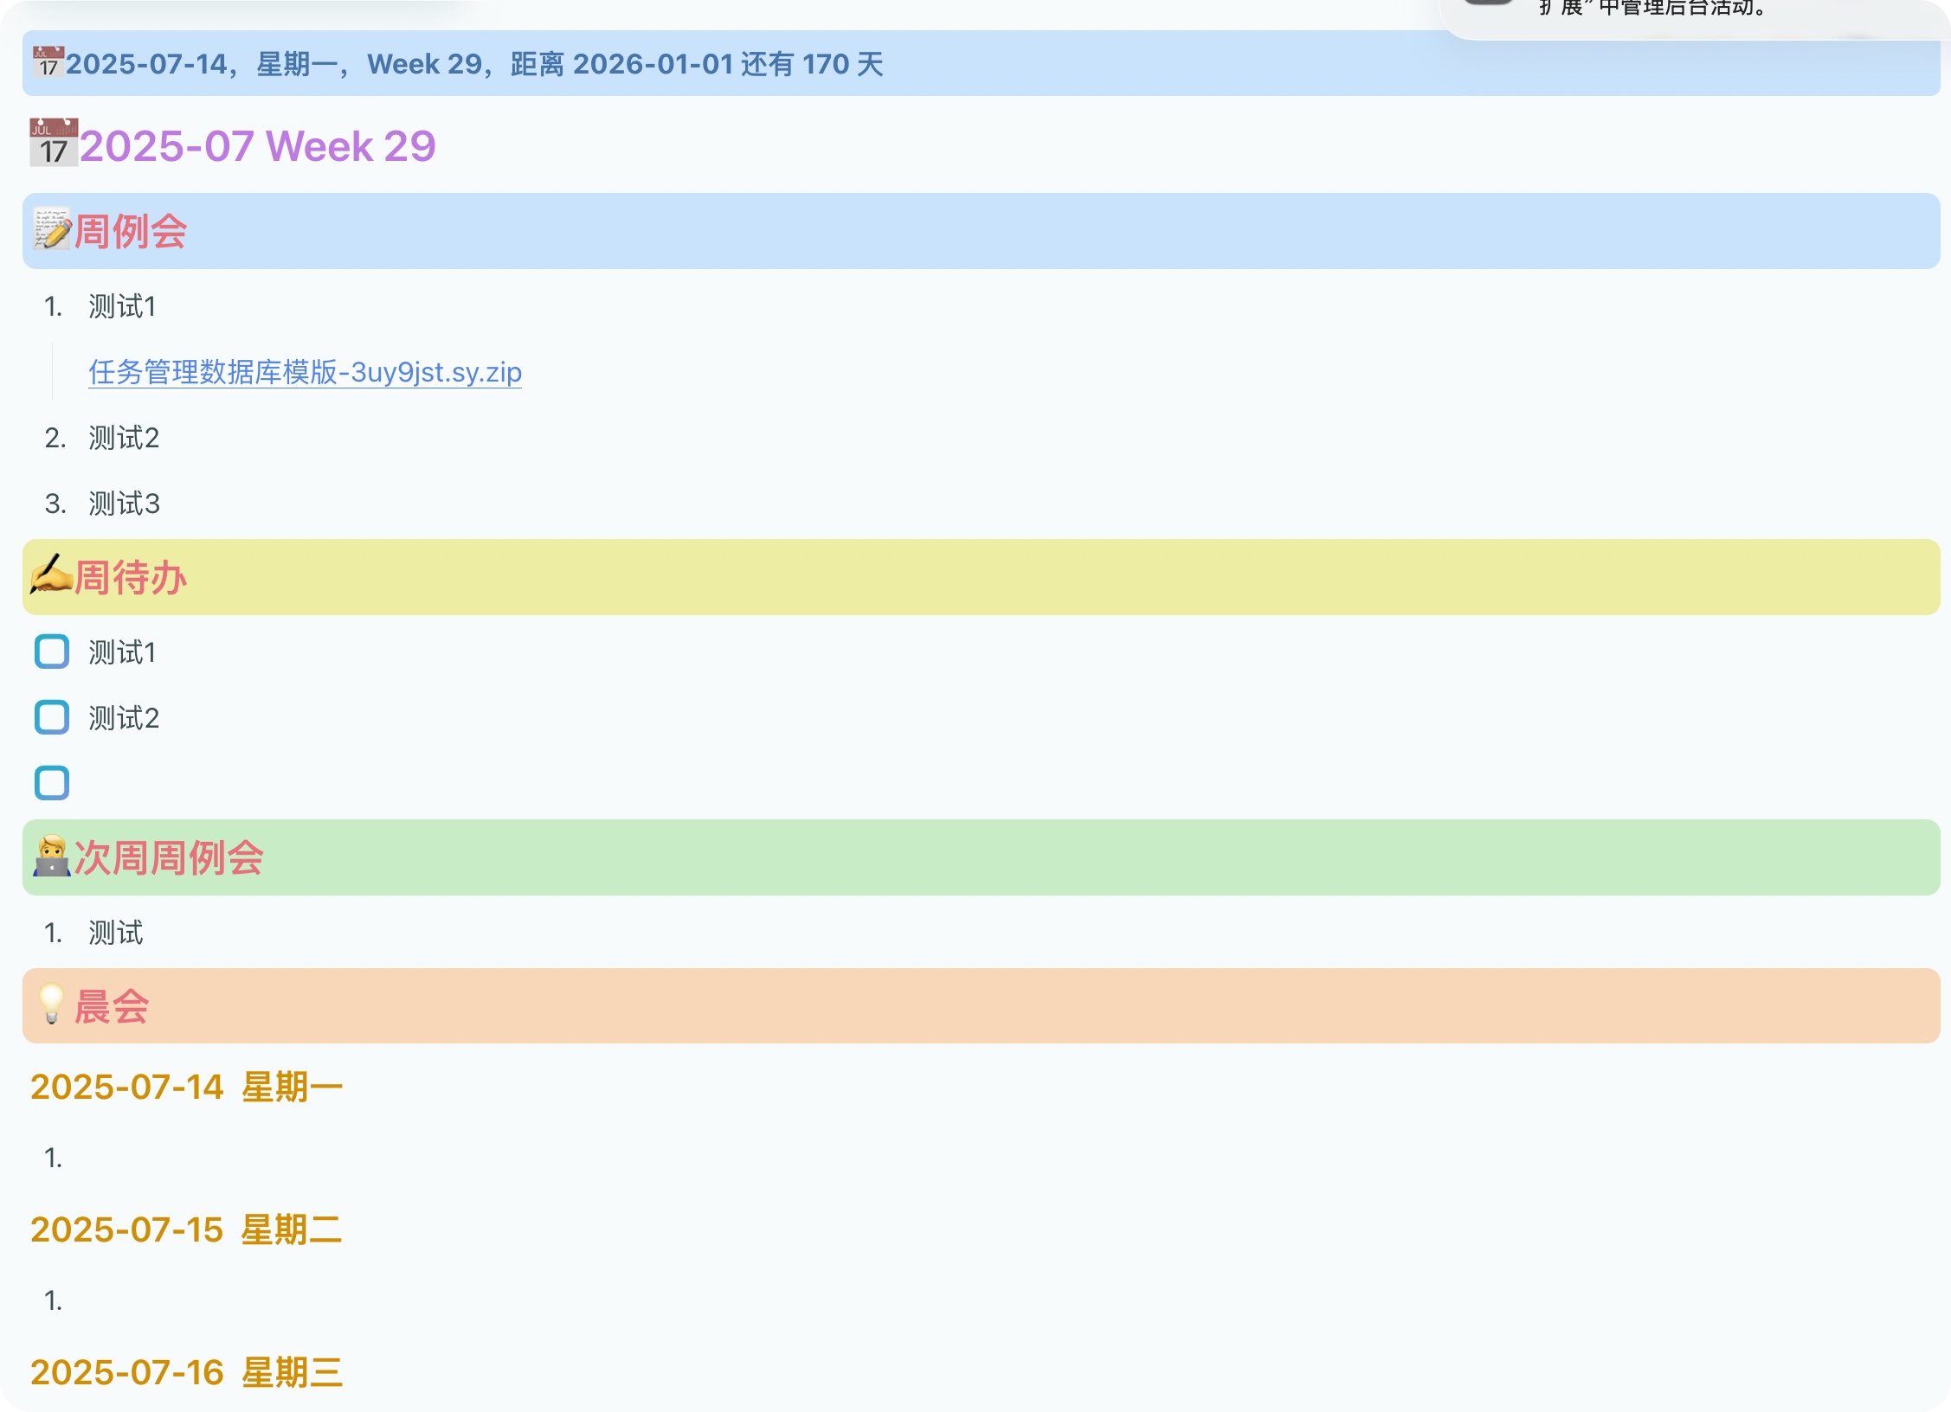Image resolution: width=1951 pixels, height=1412 pixels.
Task: Click the 周待办 yellow heading block
Action: 131,577
